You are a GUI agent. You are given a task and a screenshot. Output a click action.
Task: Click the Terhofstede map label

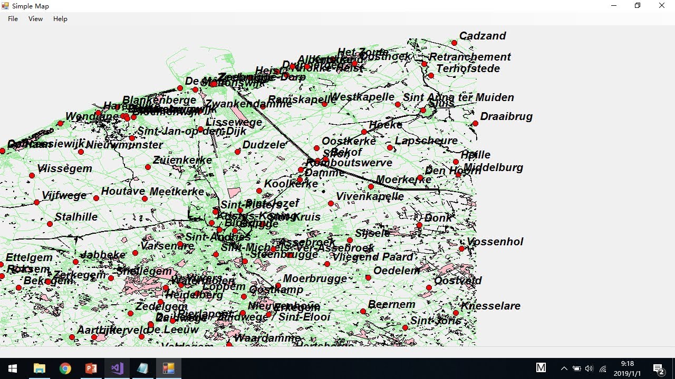tap(468, 68)
